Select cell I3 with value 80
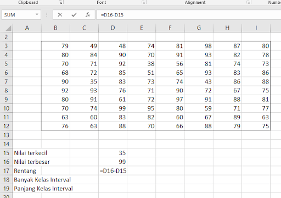 tap(256, 46)
